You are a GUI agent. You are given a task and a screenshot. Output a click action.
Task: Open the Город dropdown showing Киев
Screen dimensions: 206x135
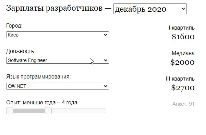tap(58, 35)
